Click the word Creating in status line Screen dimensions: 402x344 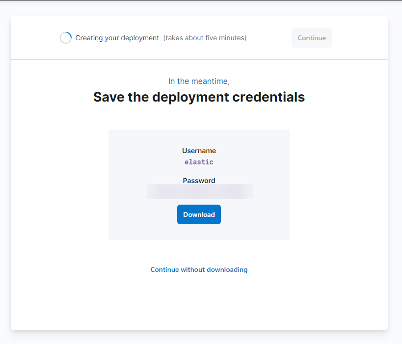[x=88, y=38]
